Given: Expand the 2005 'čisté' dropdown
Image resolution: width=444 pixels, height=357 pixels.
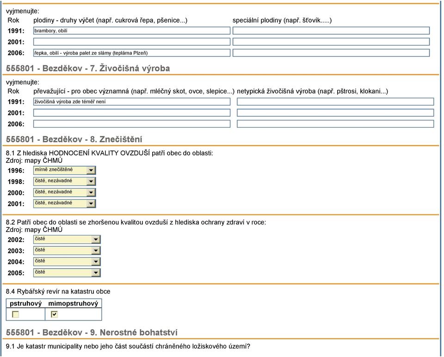Looking at the screenshot, I should tap(67, 273).
